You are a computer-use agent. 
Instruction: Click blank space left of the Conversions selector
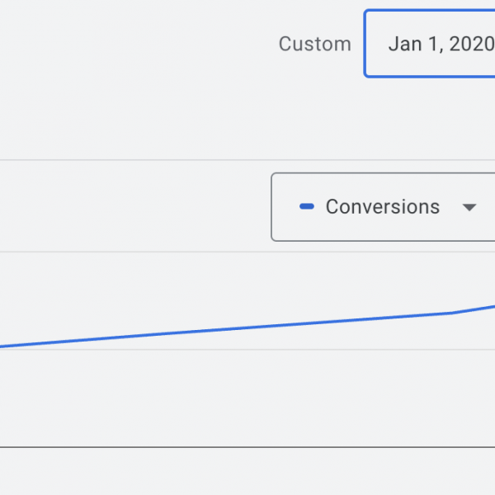coord(132,206)
